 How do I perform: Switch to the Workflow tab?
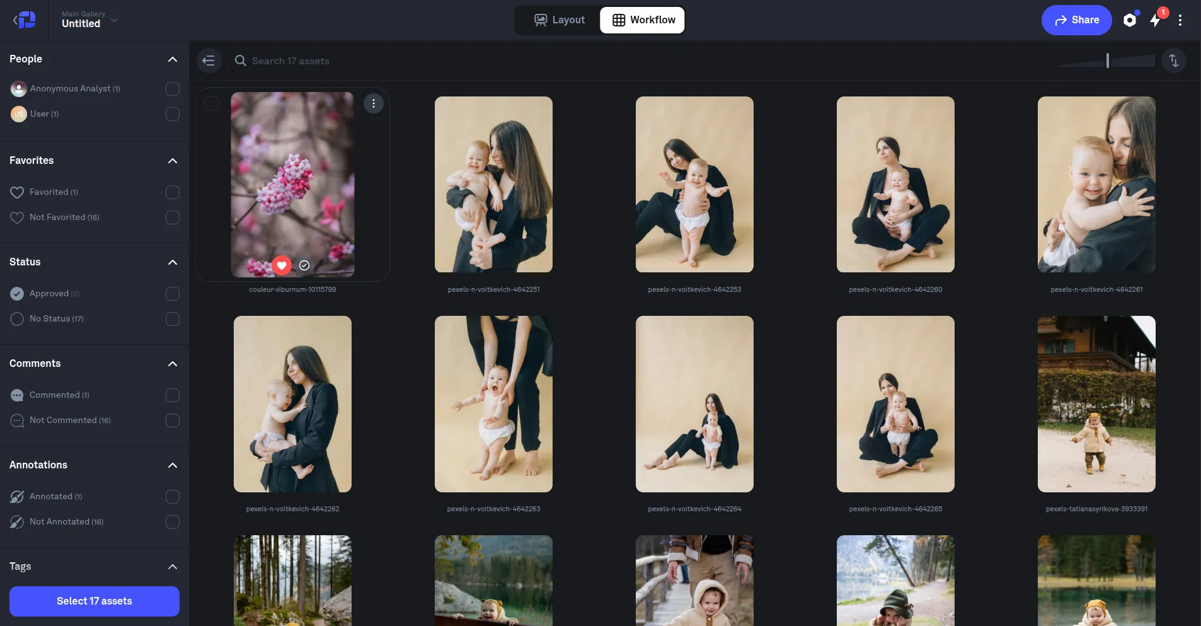click(641, 20)
